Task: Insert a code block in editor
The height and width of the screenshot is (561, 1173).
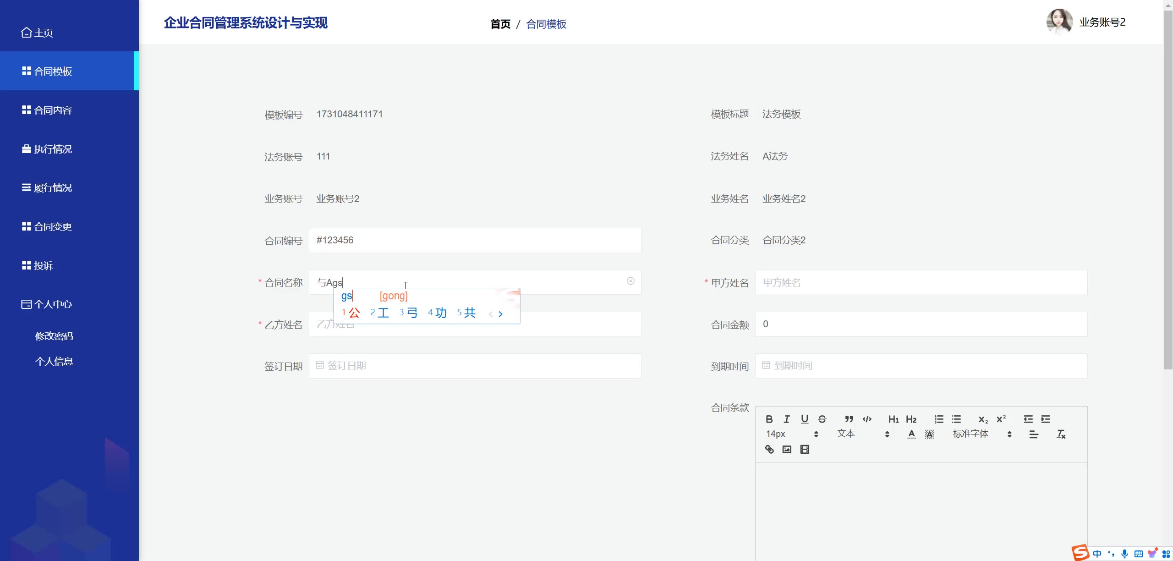Action: (x=867, y=419)
